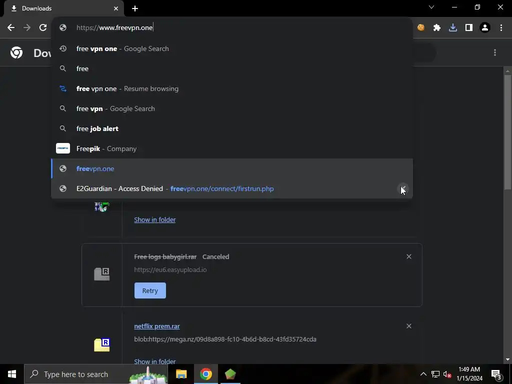Image resolution: width=512 pixels, height=384 pixels.
Task: Choose 'free vpn one - Google Search' suggestion
Action: coord(232,48)
